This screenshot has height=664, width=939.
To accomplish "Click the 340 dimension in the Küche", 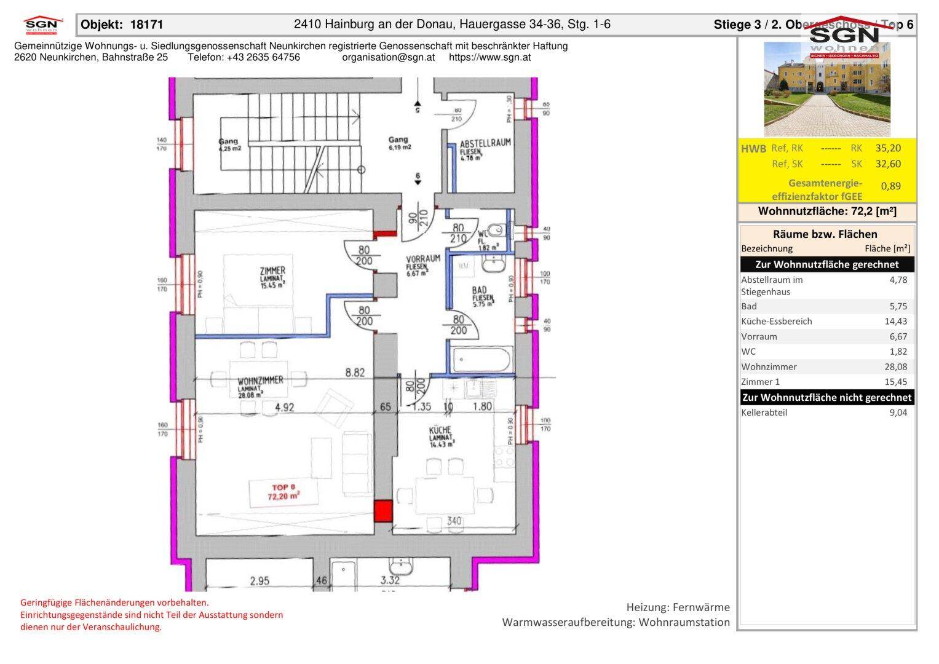I will tap(454, 521).
